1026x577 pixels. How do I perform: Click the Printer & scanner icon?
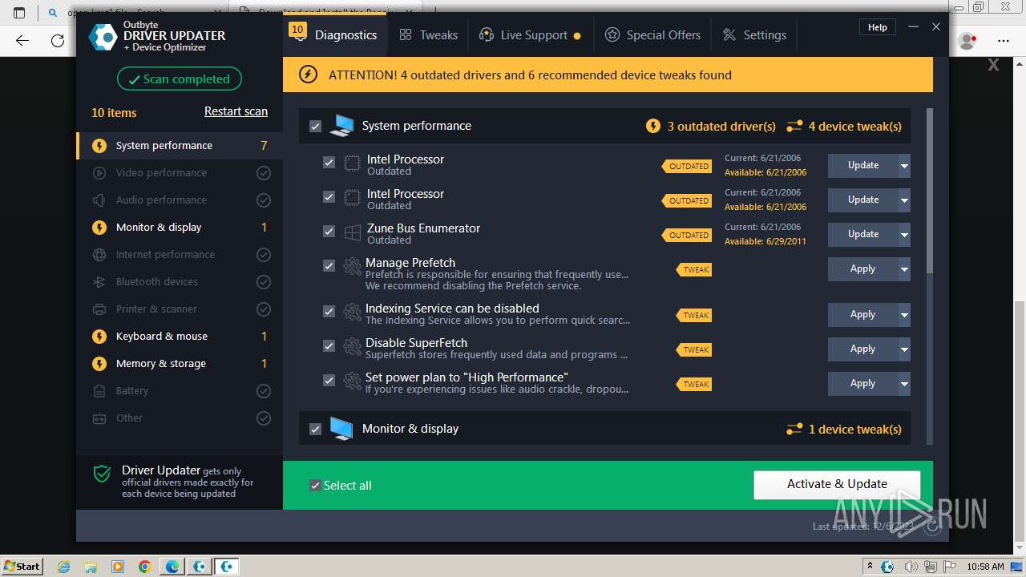click(99, 309)
